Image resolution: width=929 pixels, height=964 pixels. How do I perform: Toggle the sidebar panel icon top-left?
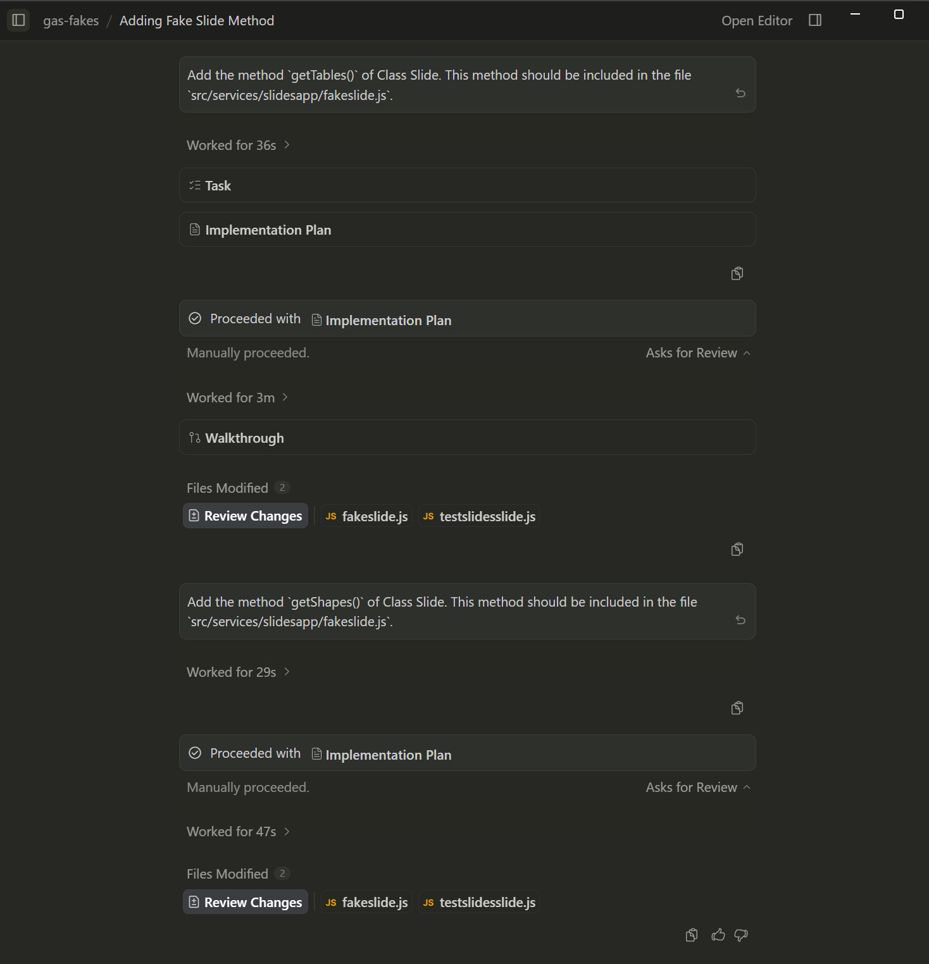tap(18, 20)
